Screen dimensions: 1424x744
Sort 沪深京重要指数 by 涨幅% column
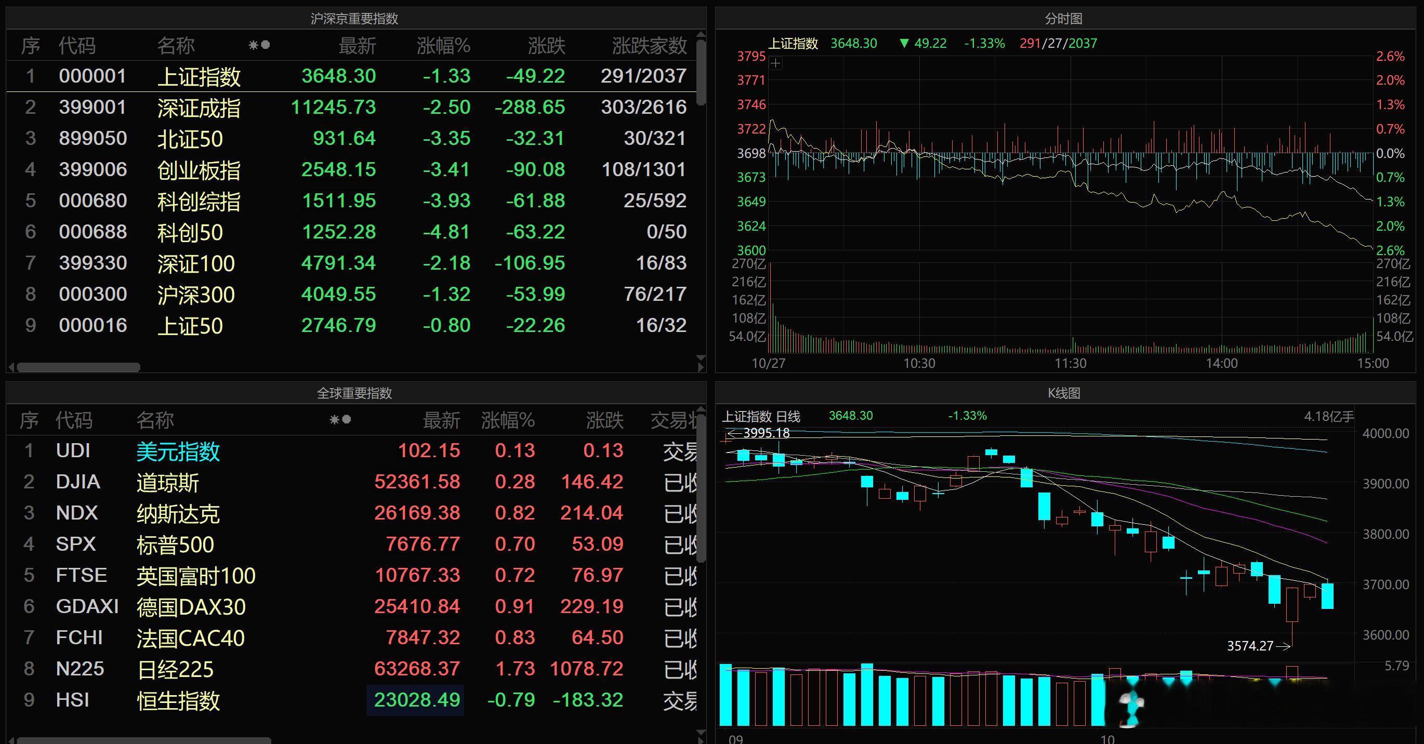point(443,45)
